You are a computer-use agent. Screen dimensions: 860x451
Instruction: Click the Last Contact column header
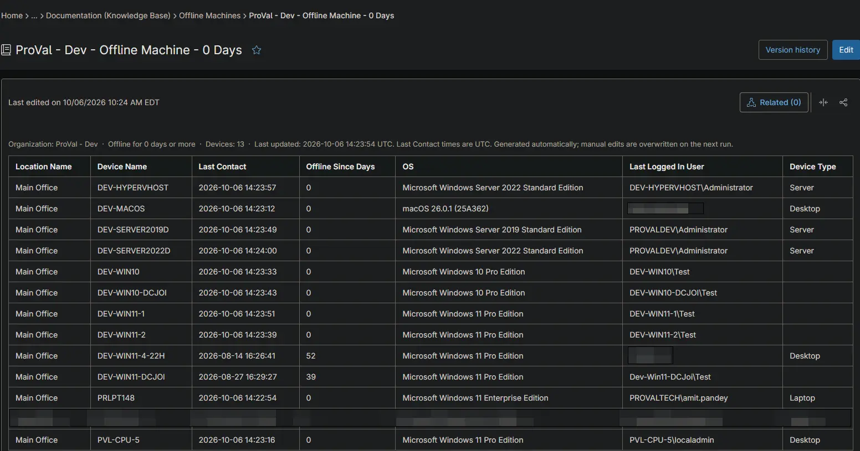(x=245, y=167)
